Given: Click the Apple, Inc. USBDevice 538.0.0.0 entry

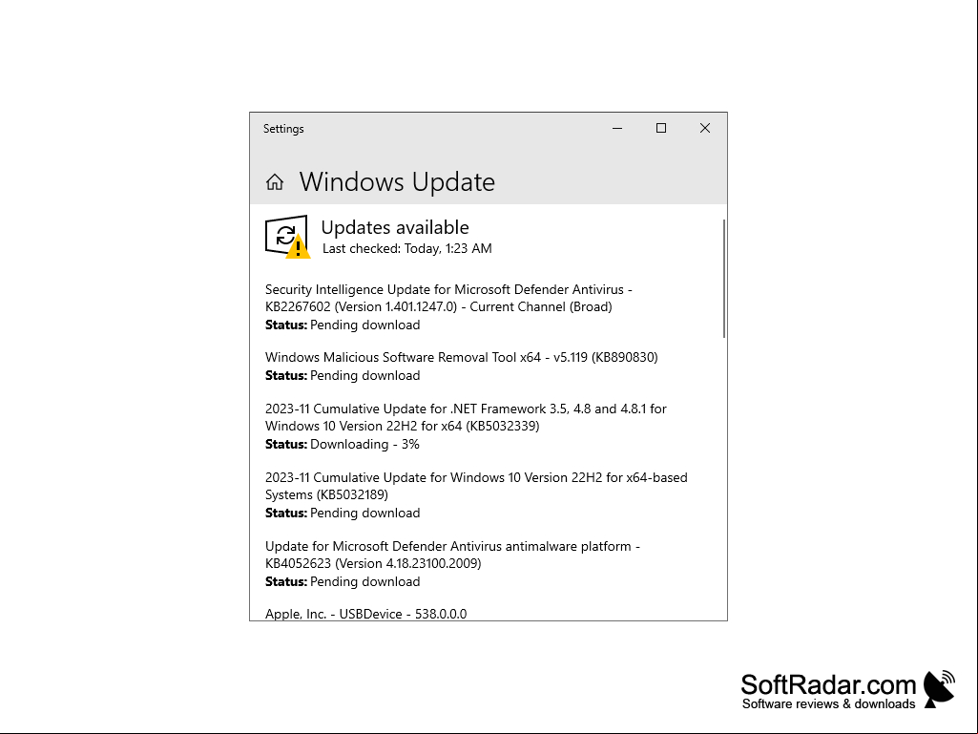Looking at the screenshot, I should coord(366,614).
